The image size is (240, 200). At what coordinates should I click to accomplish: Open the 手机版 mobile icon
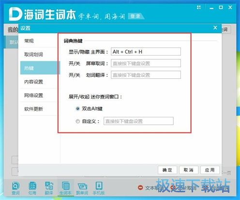tap(99, 188)
